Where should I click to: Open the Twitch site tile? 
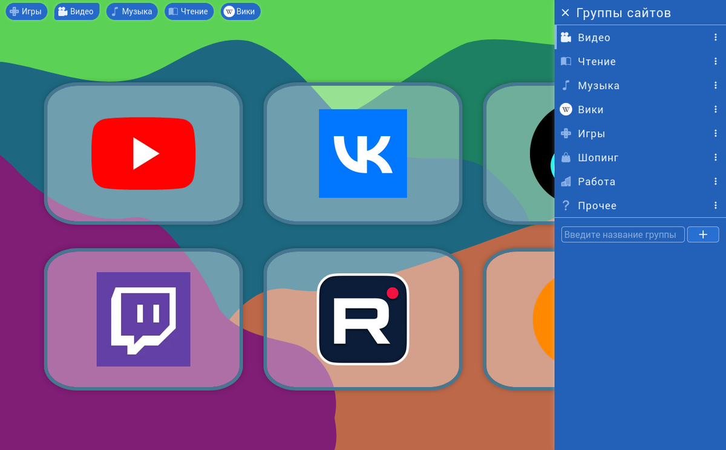pyautogui.click(x=143, y=319)
